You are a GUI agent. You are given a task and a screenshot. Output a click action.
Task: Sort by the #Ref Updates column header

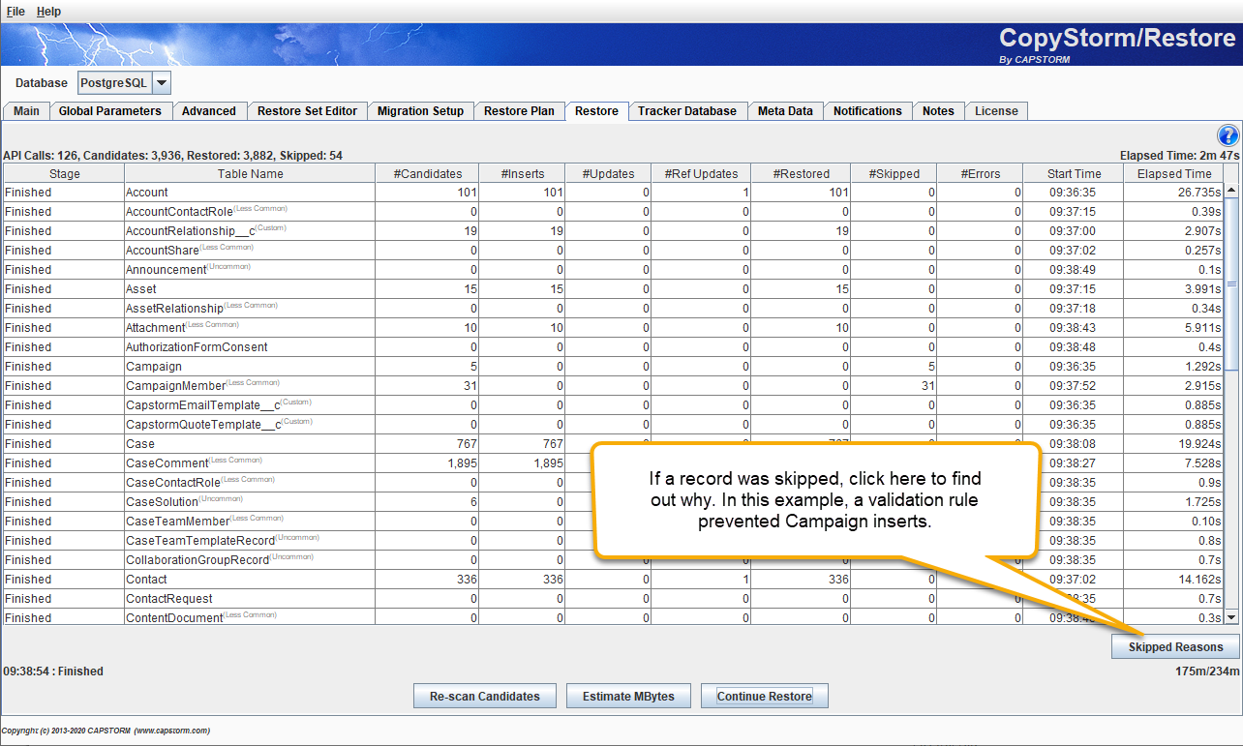[701, 174]
